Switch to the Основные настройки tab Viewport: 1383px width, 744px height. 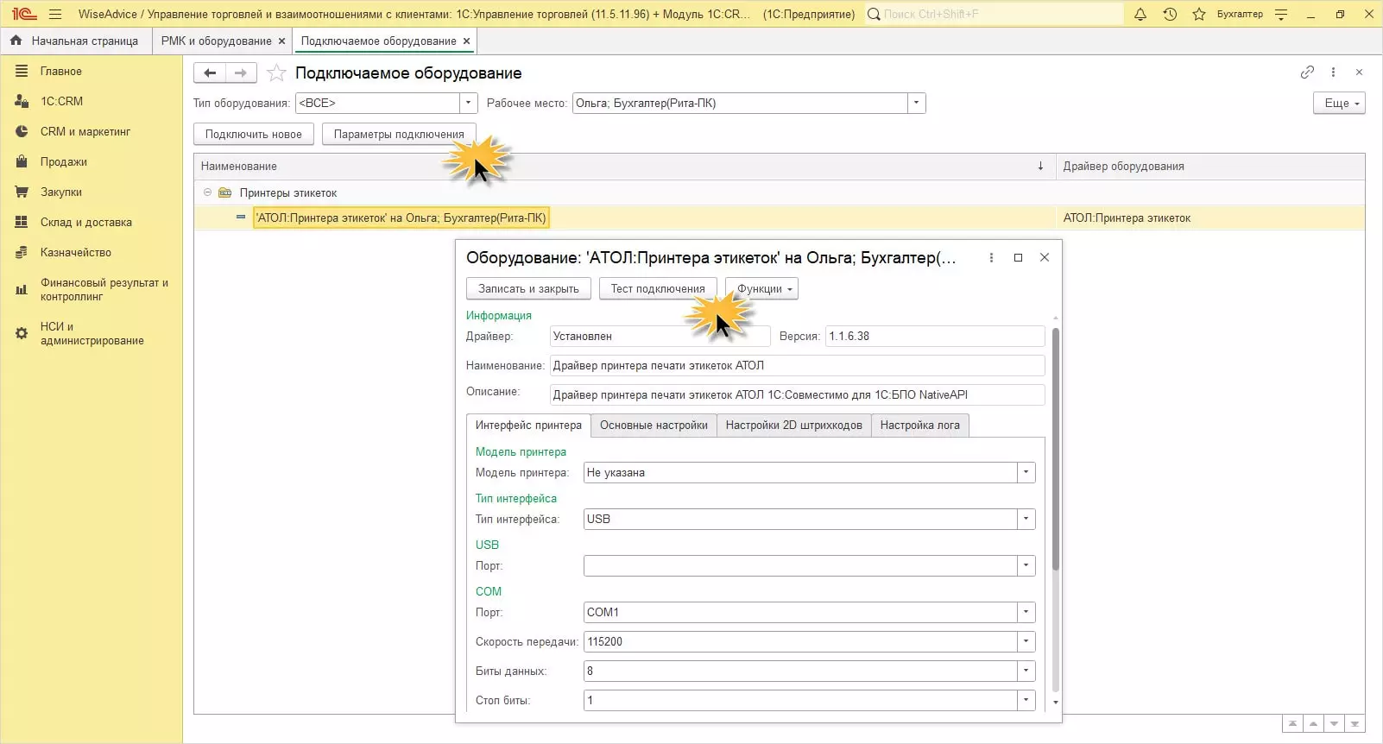tap(654, 426)
